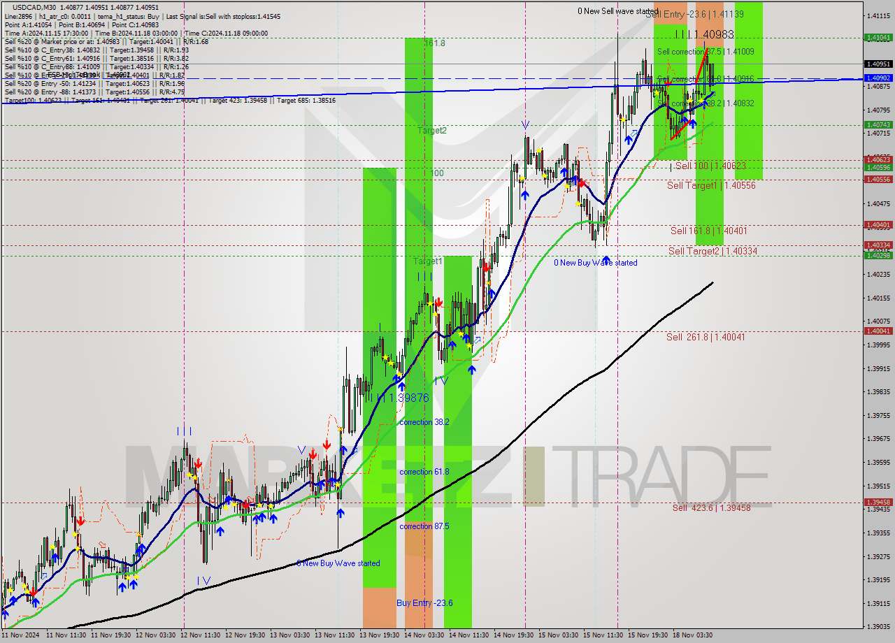Screen dimensions: 895x643
Task: Click the 'correction 38.2' blue label
Action: pos(424,422)
